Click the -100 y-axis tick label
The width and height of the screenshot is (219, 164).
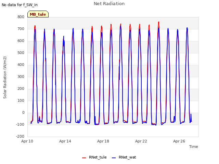click(x=20, y=124)
